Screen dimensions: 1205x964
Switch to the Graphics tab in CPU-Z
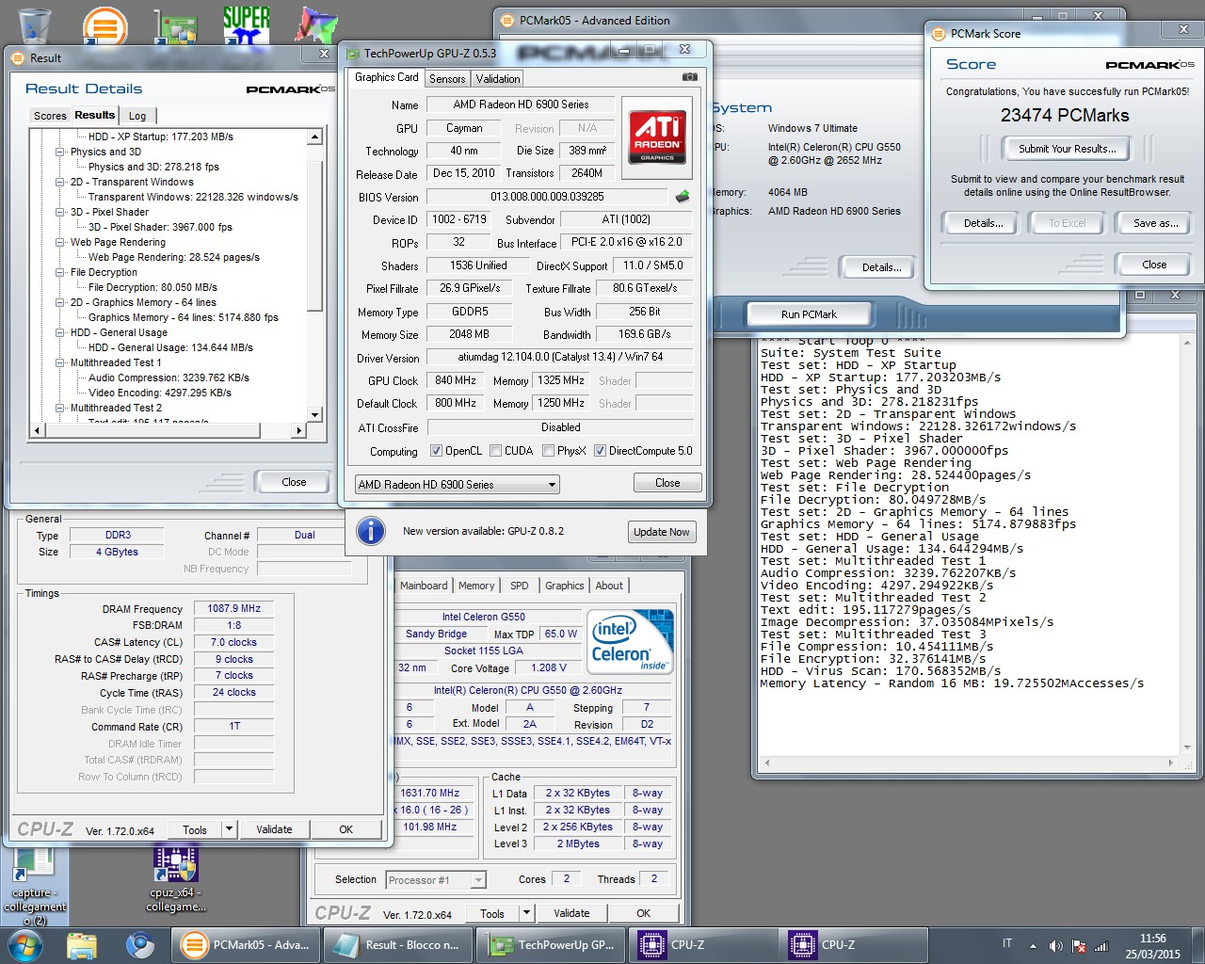click(x=565, y=586)
